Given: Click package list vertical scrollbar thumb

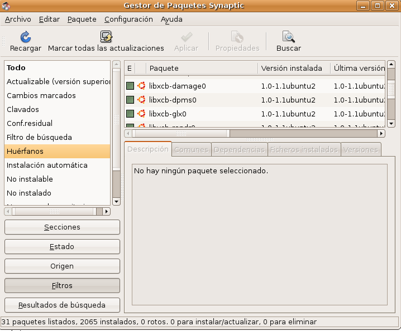Looking at the screenshot, I should tap(392, 89).
